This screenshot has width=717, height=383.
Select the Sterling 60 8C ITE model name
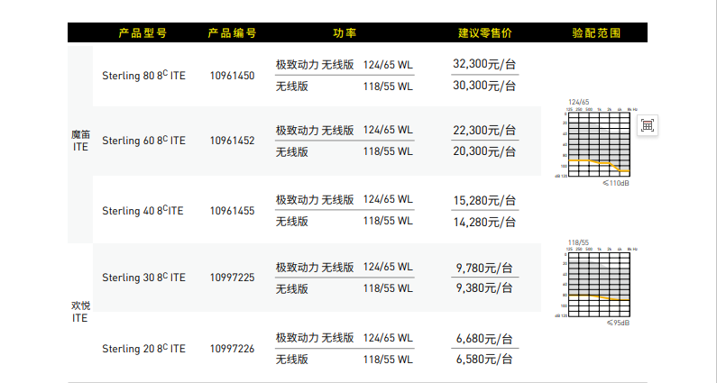click(x=143, y=141)
